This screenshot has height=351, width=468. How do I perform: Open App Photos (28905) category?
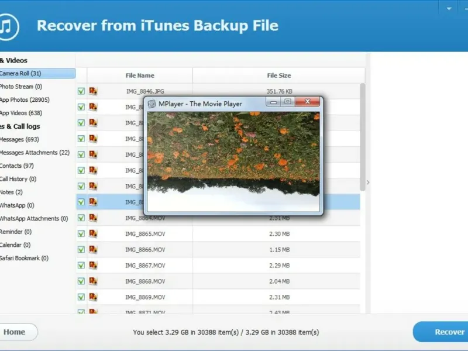point(25,99)
